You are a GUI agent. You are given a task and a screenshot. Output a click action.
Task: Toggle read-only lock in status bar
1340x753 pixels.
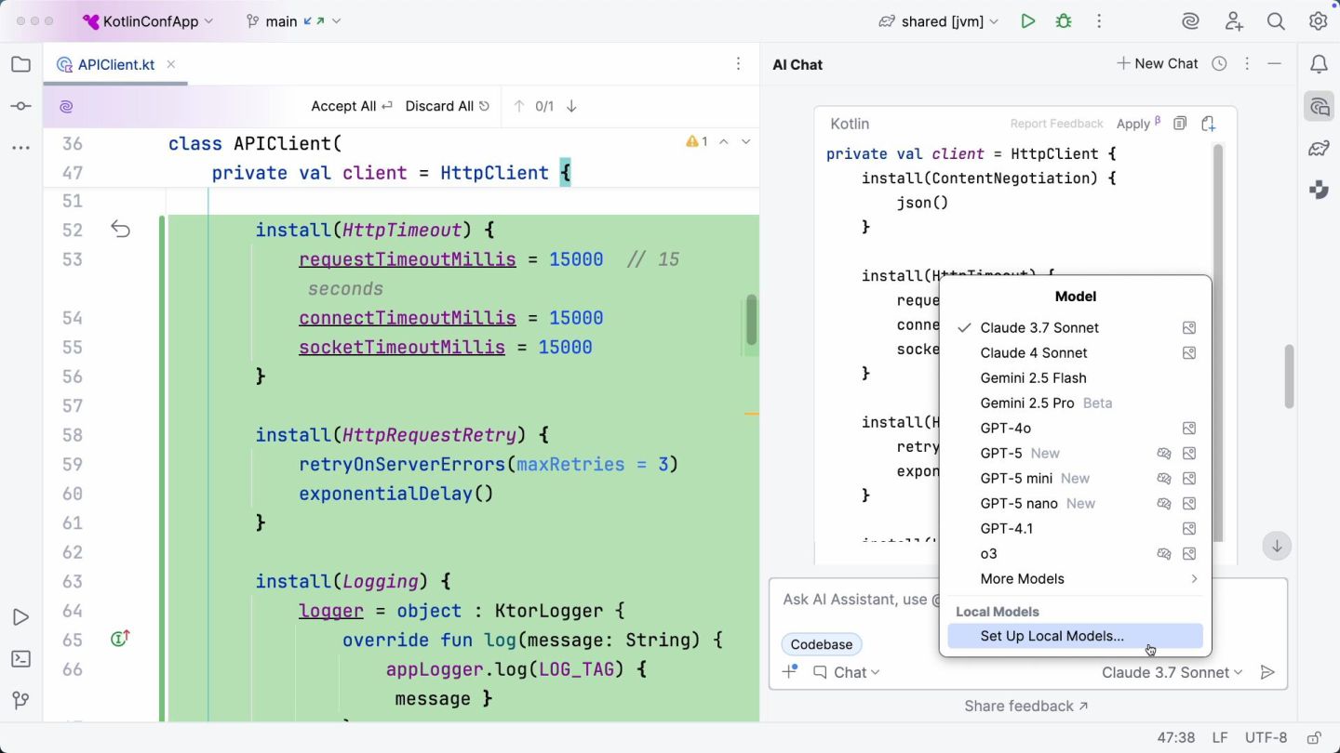pyautogui.click(x=1313, y=737)
